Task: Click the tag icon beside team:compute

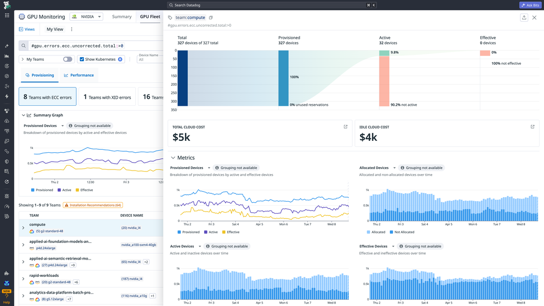Action: [170, 18]
